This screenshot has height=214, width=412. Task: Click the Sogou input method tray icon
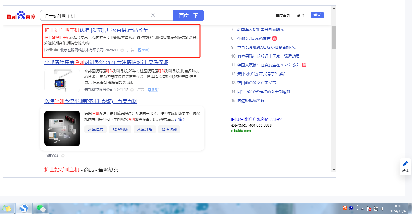pyautogui.click(x=345, y=208)
